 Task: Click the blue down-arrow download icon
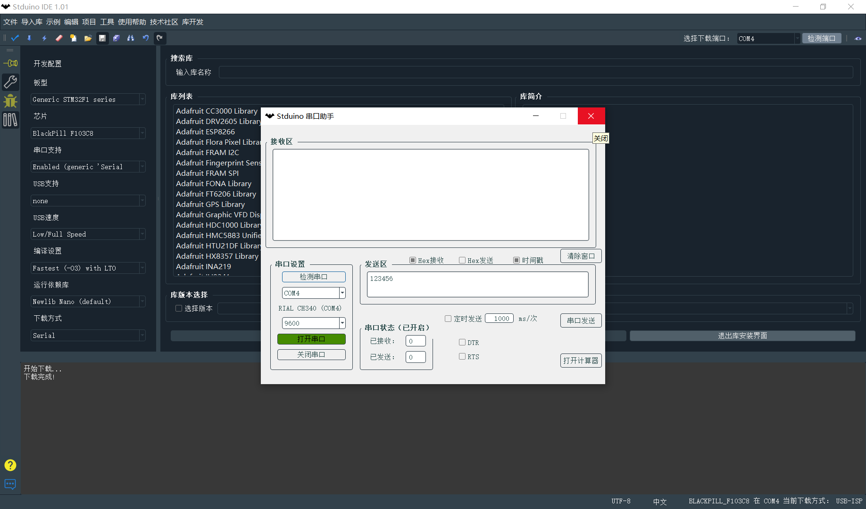pyautogui.click(x=29, y=38)
